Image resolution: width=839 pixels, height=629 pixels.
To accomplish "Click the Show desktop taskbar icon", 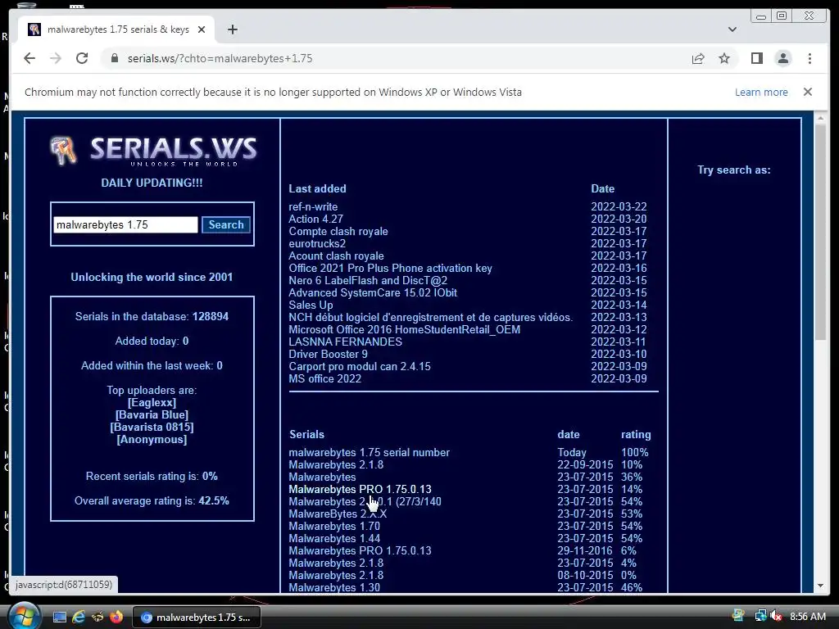I will 59,617.
